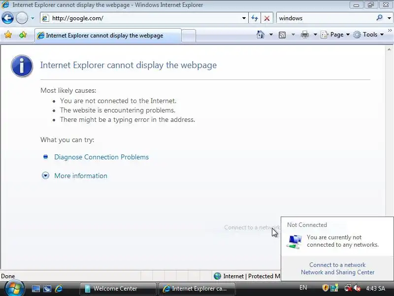Click the page icon in the address bar
This screenshot has height=296, width=394.
click(45, 18)
